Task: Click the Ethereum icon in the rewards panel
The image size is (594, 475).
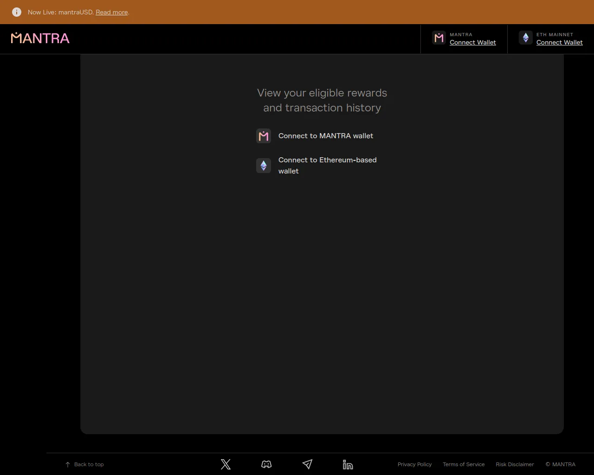Action: point(264,166)
